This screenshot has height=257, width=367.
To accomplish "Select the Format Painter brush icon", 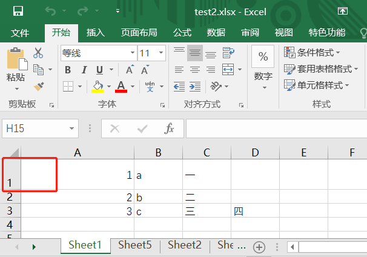I will [38, 86].
